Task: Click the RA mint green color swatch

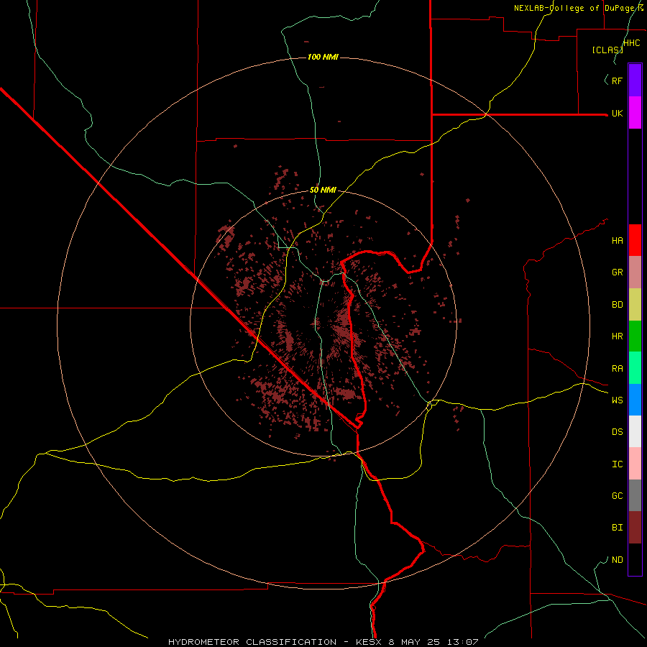Action: pyautogui.click(x=635, y=368)
